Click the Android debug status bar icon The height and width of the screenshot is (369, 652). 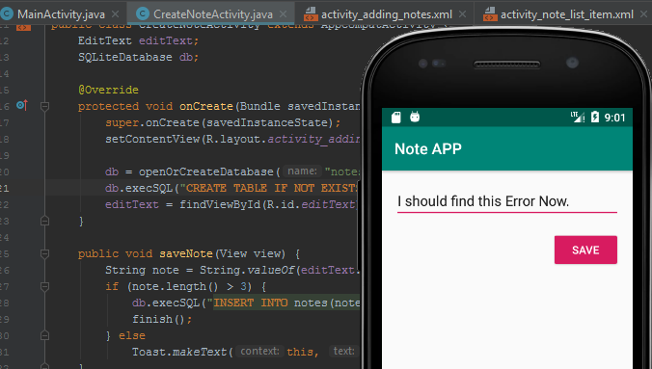[415, 117]
